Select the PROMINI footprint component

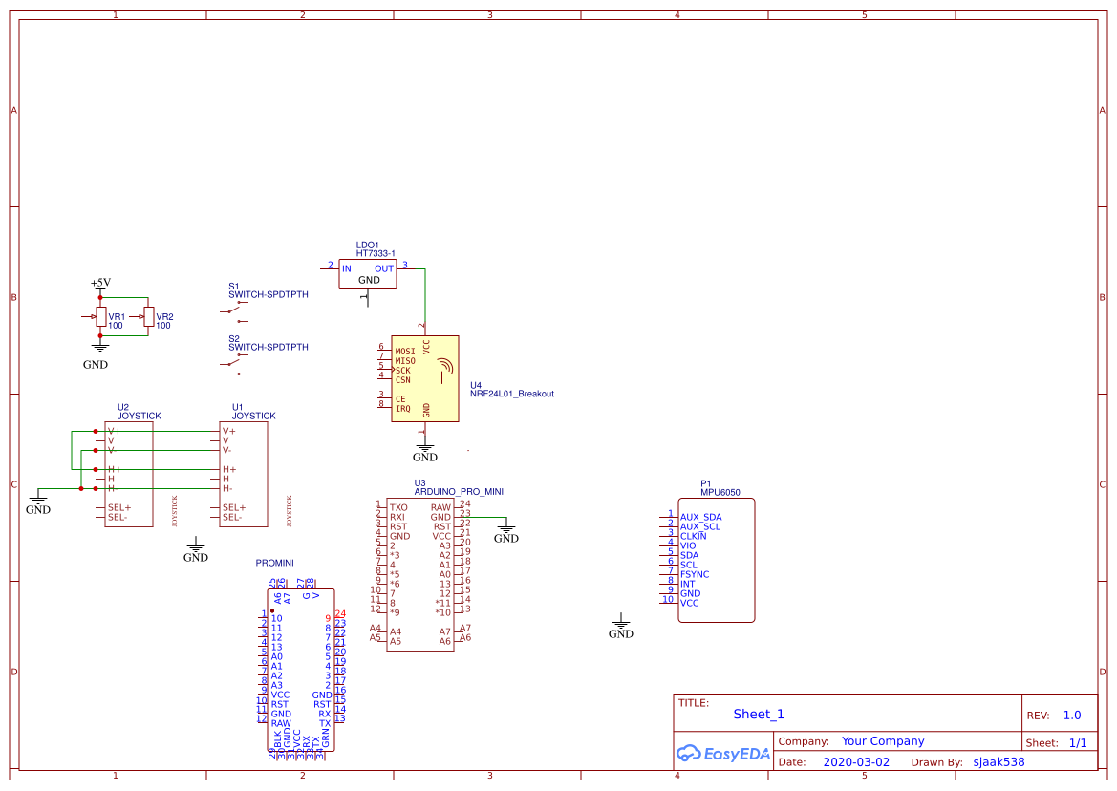pos(301,669)
